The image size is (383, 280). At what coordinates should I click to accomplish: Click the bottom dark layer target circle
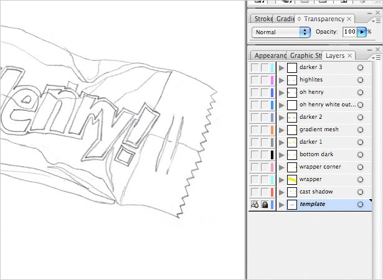pos(361,155)
